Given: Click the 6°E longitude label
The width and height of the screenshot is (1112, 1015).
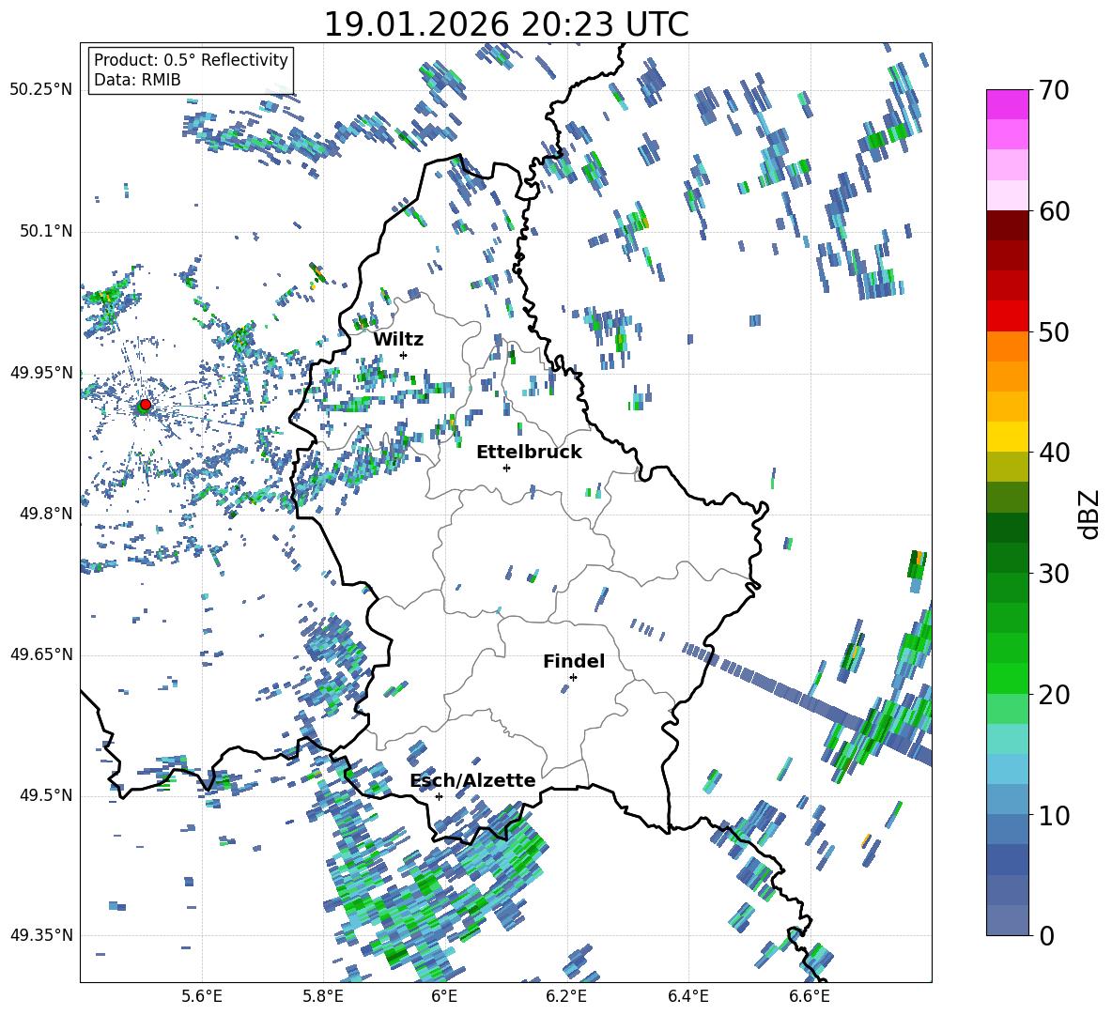Looking at the screenshot, I should pyautogui.click(x=444, y=996).
